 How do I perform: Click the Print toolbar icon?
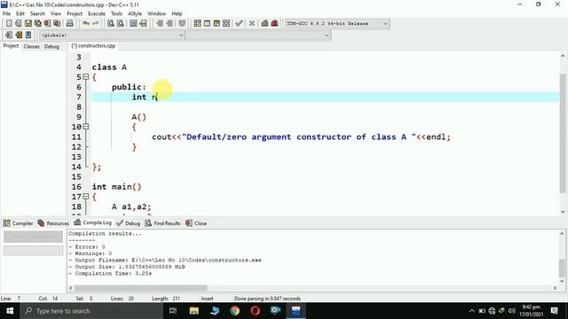(69, 24)
